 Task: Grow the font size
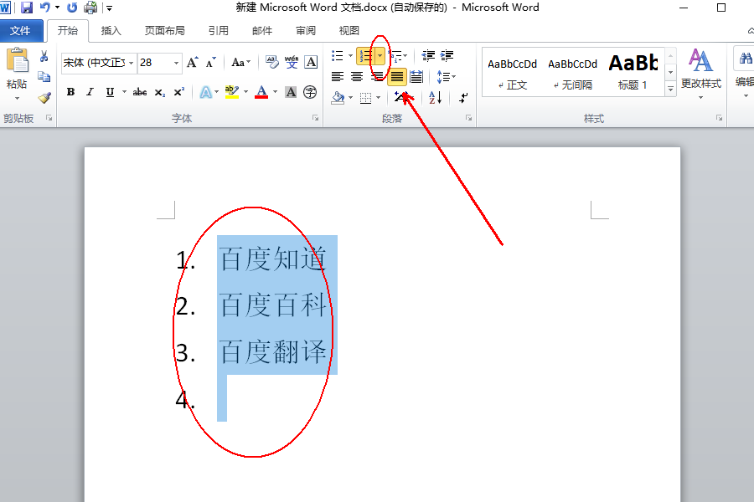click(x=193, y=63)
